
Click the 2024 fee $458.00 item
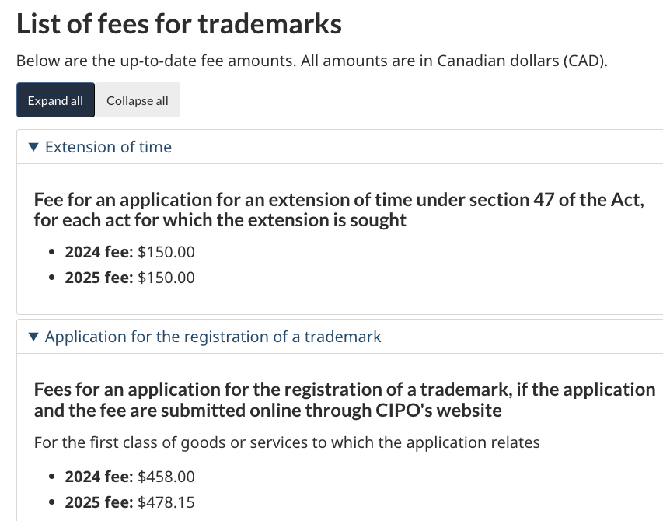(x=130, y=477)
